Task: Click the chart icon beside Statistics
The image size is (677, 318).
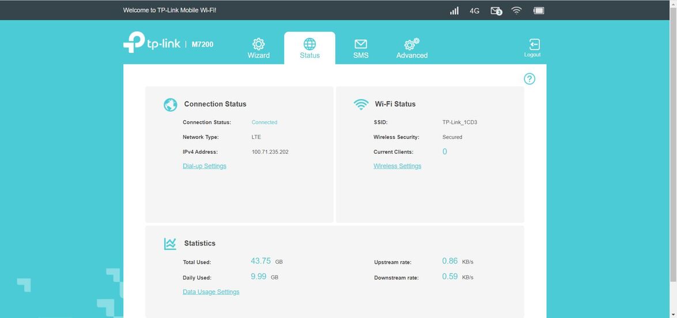Action: click(x=170, y=244)
